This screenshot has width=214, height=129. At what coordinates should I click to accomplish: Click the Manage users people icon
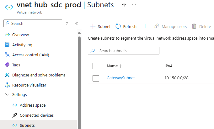pos(157,26)
